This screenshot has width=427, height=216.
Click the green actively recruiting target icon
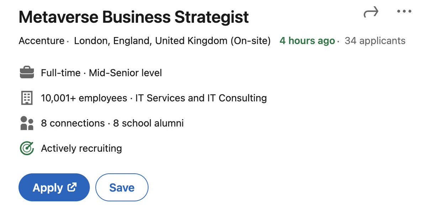pyautogui.click(x=27, y=148)
